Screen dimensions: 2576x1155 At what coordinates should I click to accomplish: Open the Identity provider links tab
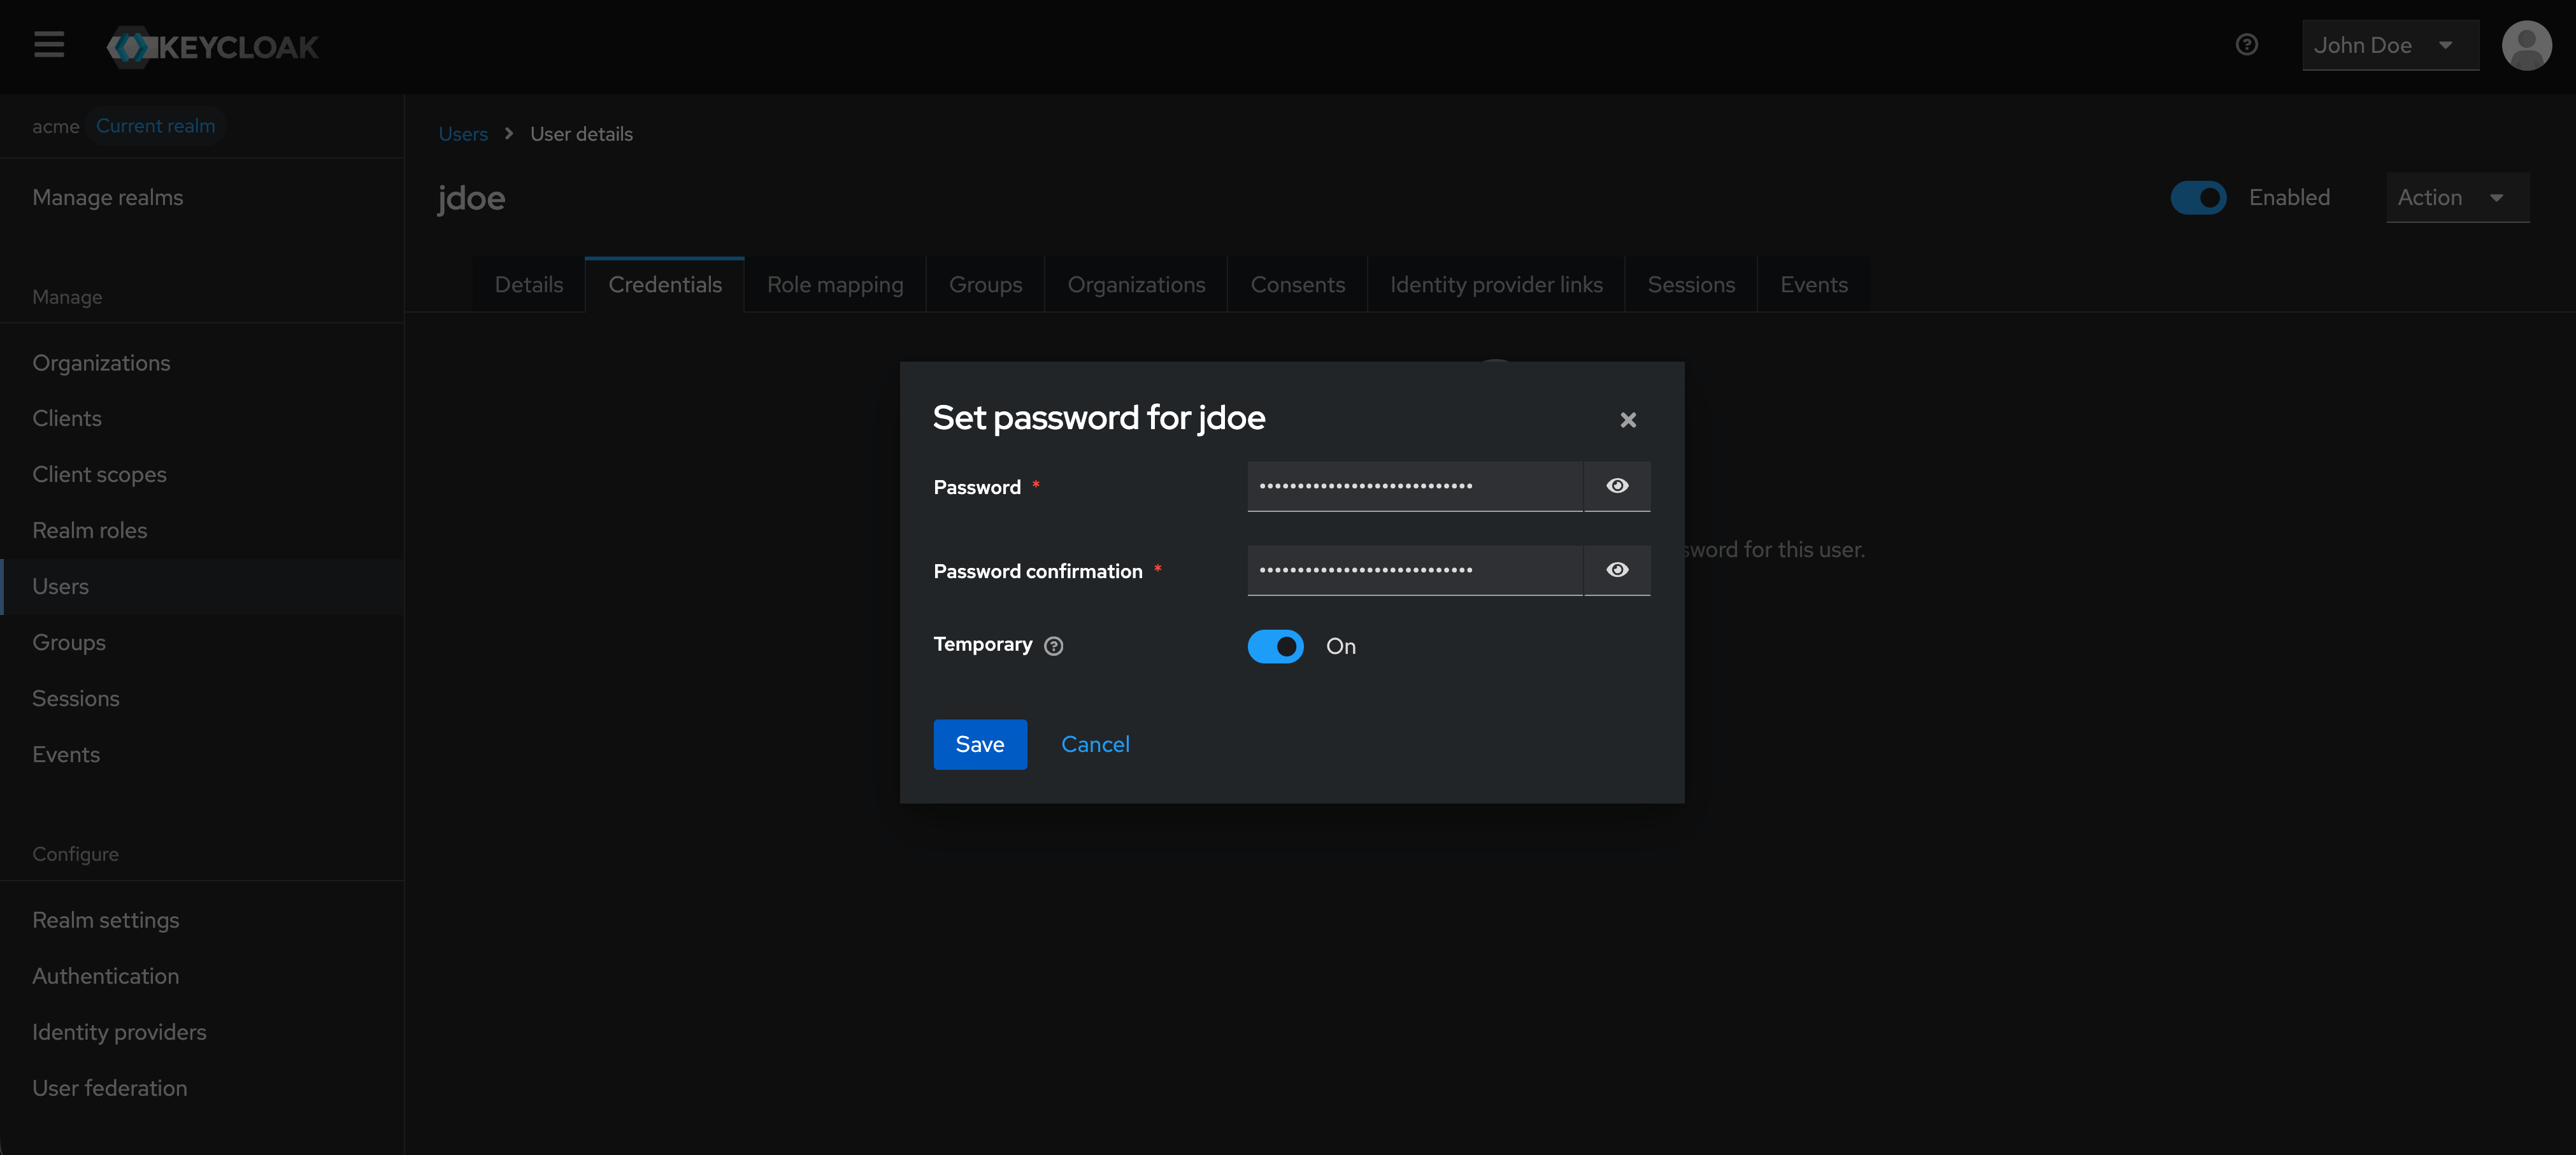point(1496,284)
